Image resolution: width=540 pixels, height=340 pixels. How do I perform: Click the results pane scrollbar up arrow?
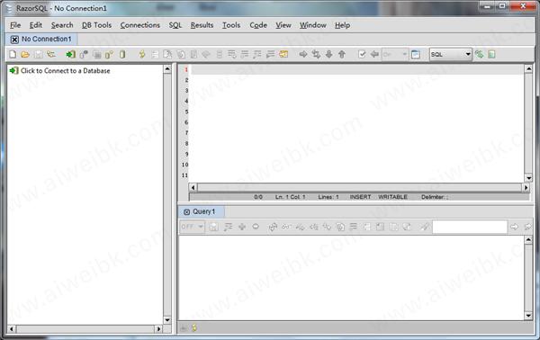[528, 240]
